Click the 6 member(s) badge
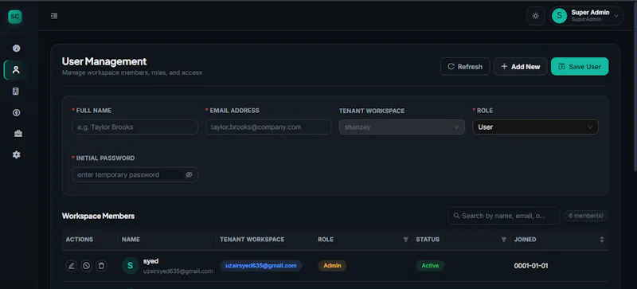 tap(586, 216)
